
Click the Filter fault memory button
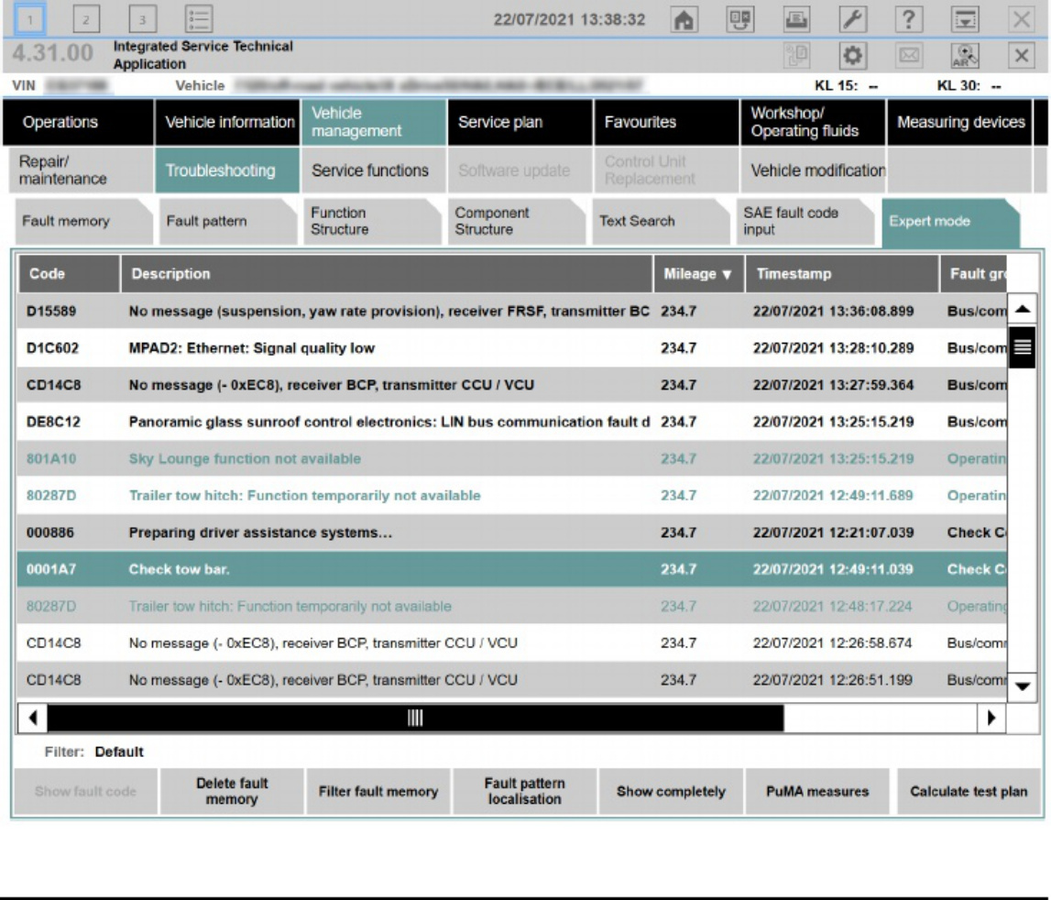pyautogui.click(x=378, y=791)
